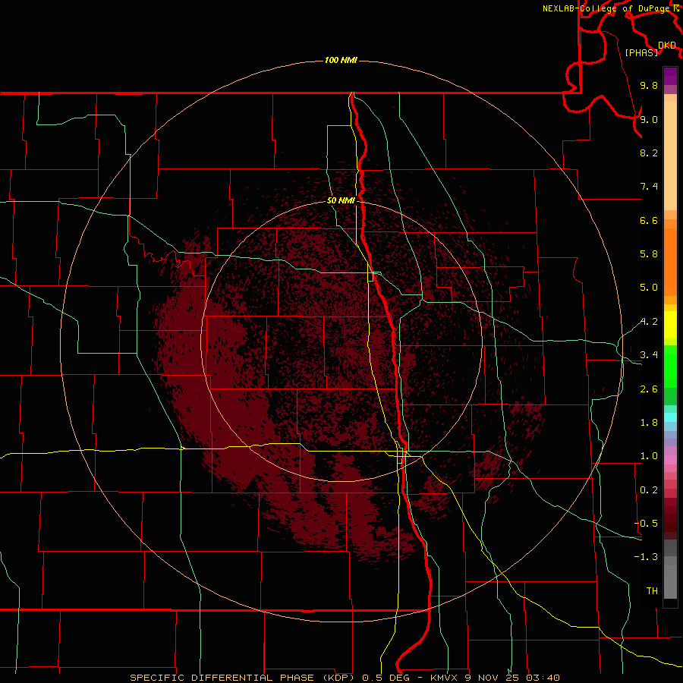Click the TH threshold label
Image resolution: width=683 pixels, height=683 pixels.
click(652, 591)
